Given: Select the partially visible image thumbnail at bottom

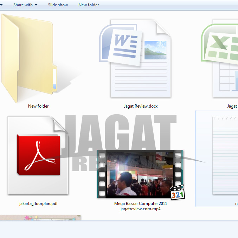Looking at the screenshot, I should coord(40,218).
